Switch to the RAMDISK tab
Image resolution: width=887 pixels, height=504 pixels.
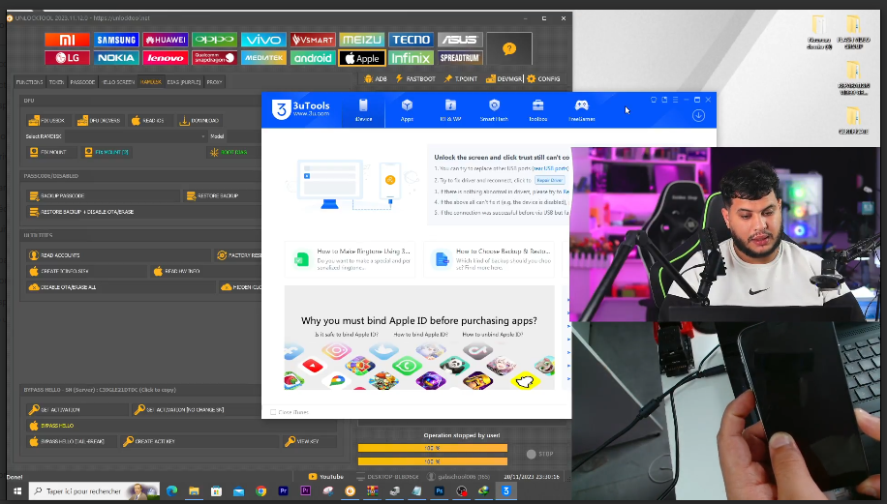pyautogui.click(x=150, y=82)
